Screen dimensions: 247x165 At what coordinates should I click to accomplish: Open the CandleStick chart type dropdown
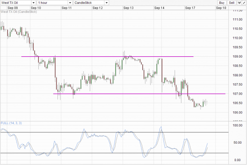[91, 3]
